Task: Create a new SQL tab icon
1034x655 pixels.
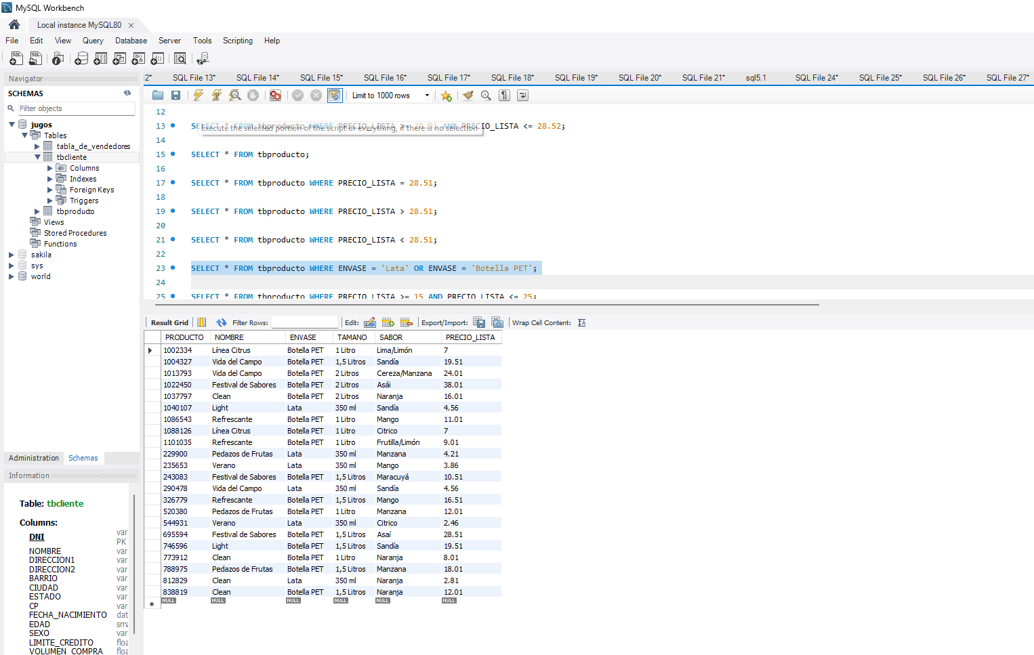Action: [16, 59]
